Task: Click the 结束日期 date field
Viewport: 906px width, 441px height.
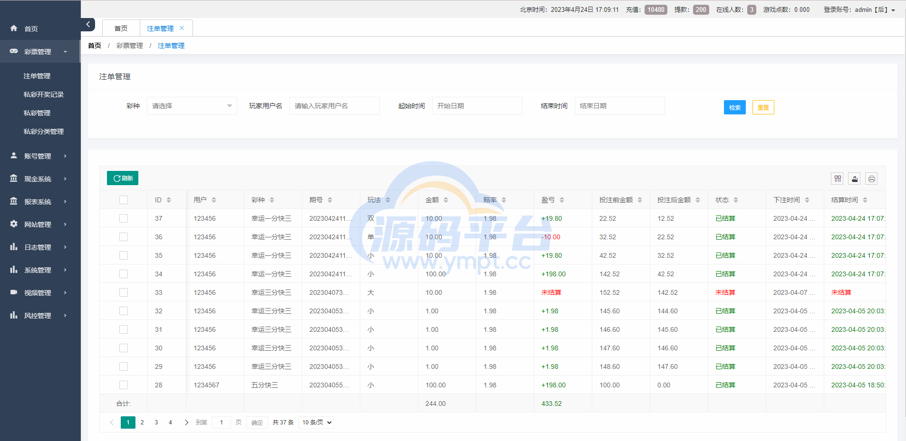Action: click(x=620, y=106)
